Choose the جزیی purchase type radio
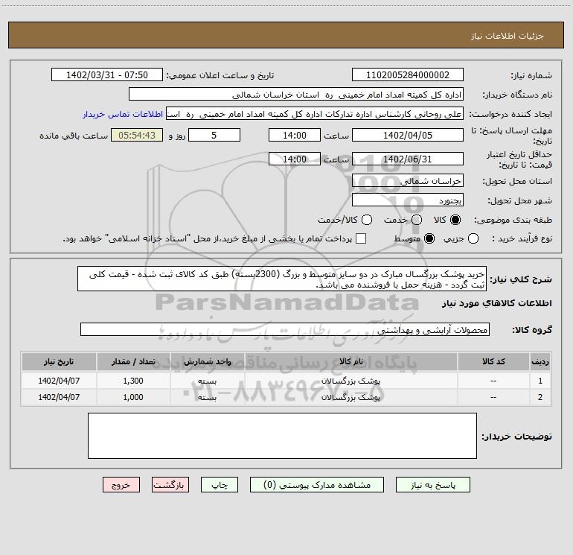Image resolution: width=573 pixels, height=555 pixels. click(x=473, y=238)
